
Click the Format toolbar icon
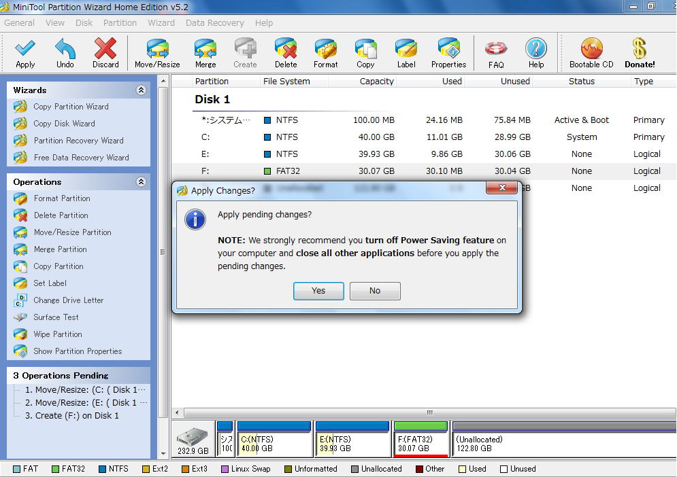(x=325, y=48)
